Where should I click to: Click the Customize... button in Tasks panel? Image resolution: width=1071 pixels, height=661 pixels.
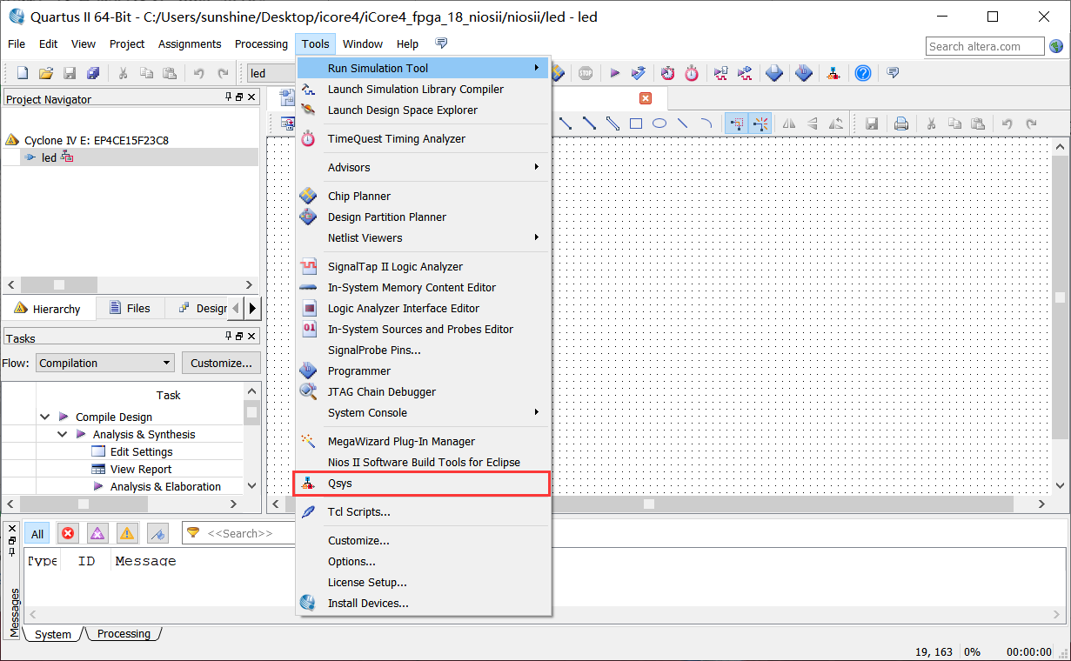[x=221, y=363]
